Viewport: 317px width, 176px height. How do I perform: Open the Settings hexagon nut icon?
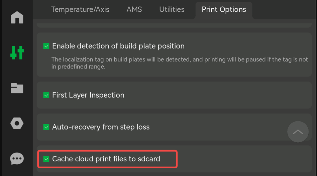tap(17, 123)
